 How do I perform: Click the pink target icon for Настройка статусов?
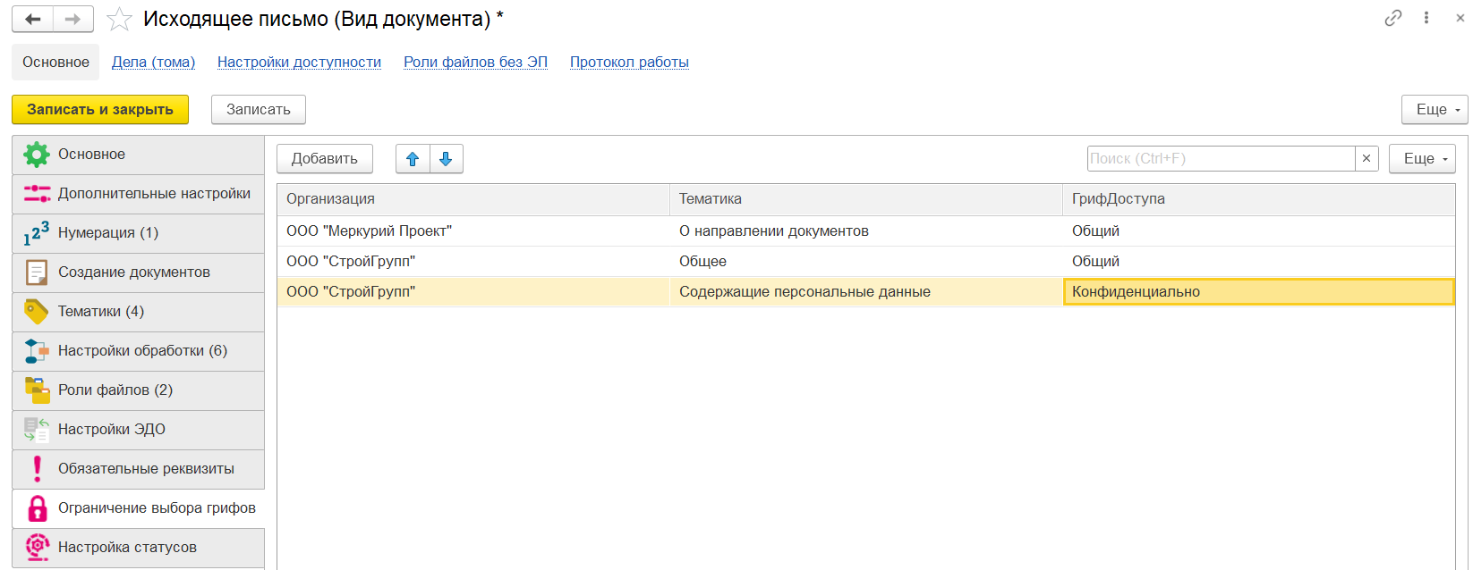(x=37, y=548)
